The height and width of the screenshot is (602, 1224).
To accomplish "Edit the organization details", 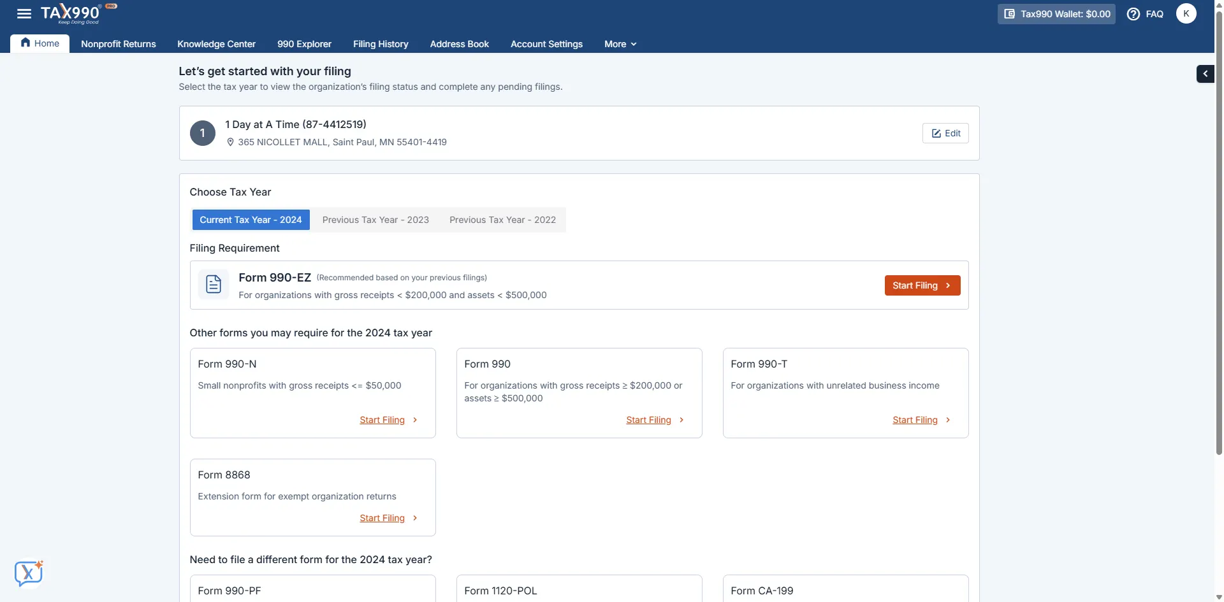I will point(945,133).
